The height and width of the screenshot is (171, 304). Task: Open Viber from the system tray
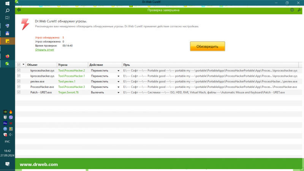(x=11, y=117)
